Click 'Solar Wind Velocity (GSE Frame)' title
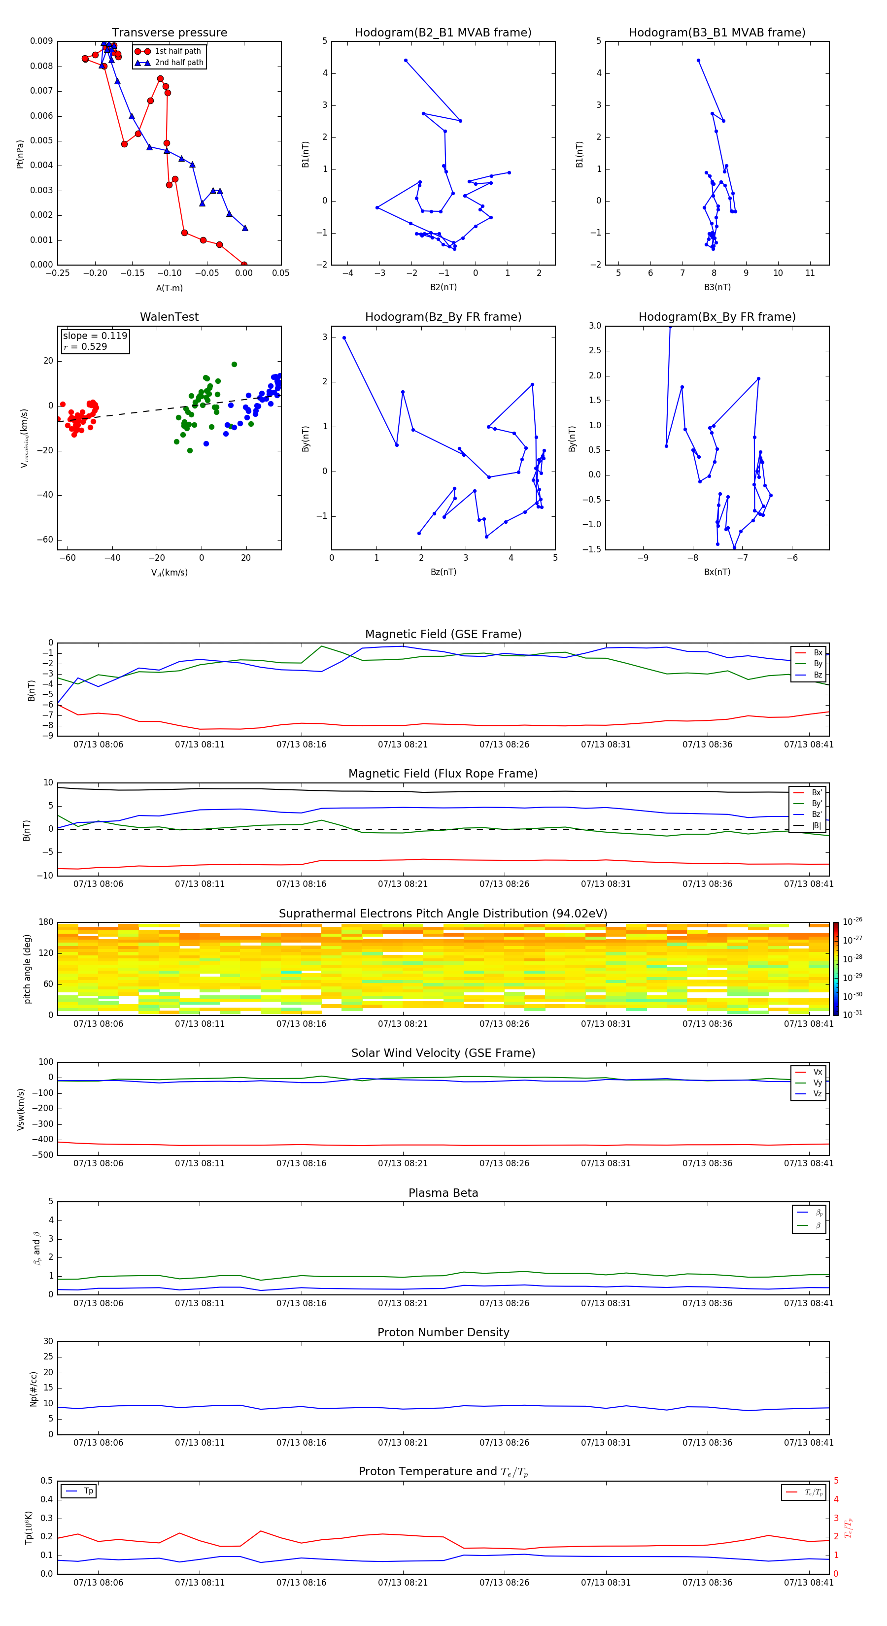The image size is (887, 1626). pyautogui.click(x=443, y=1053)
